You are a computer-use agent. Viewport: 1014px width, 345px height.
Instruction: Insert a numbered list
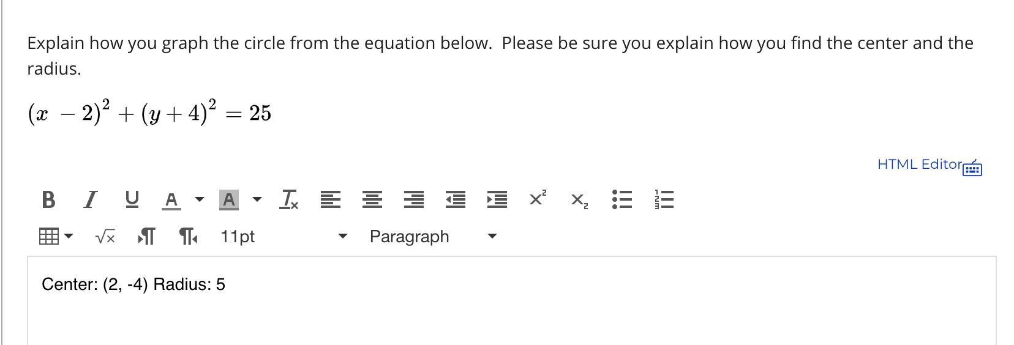(664, 199)
